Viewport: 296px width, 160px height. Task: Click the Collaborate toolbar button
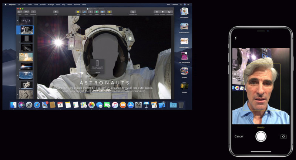133,12
